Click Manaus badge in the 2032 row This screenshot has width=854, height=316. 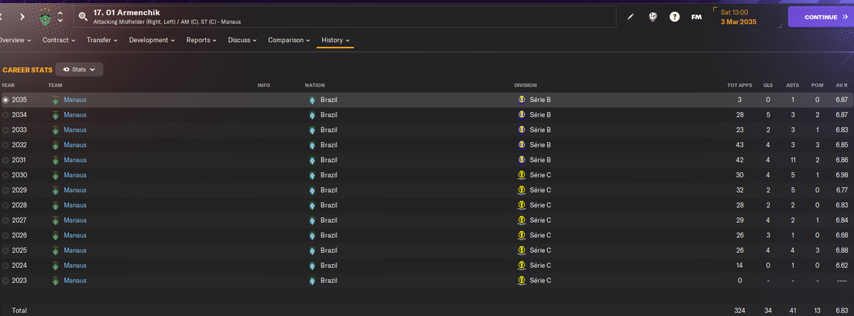[x=56, y=145]
